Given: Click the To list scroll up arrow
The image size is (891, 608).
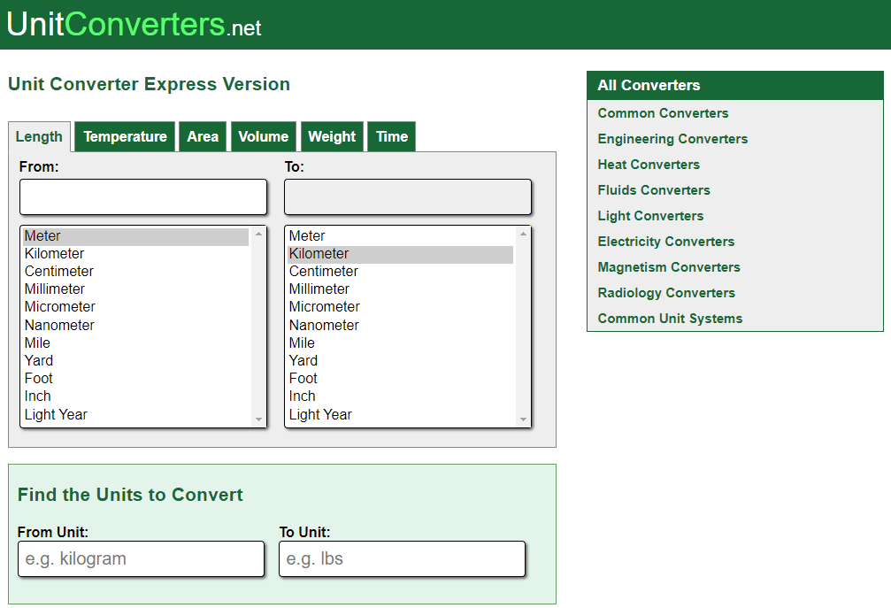Looking at the screenshot, I should [523, 234].
